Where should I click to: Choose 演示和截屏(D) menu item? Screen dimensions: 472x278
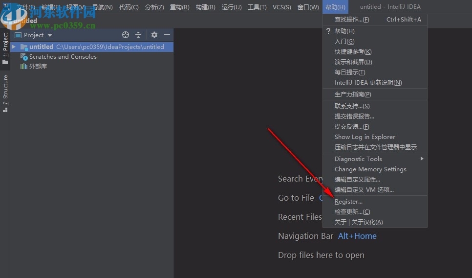click(x=375, y=62)
